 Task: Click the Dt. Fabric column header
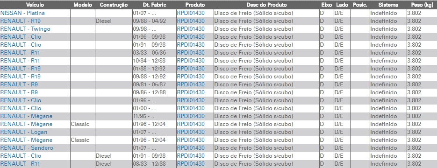(x=154, y=5)
